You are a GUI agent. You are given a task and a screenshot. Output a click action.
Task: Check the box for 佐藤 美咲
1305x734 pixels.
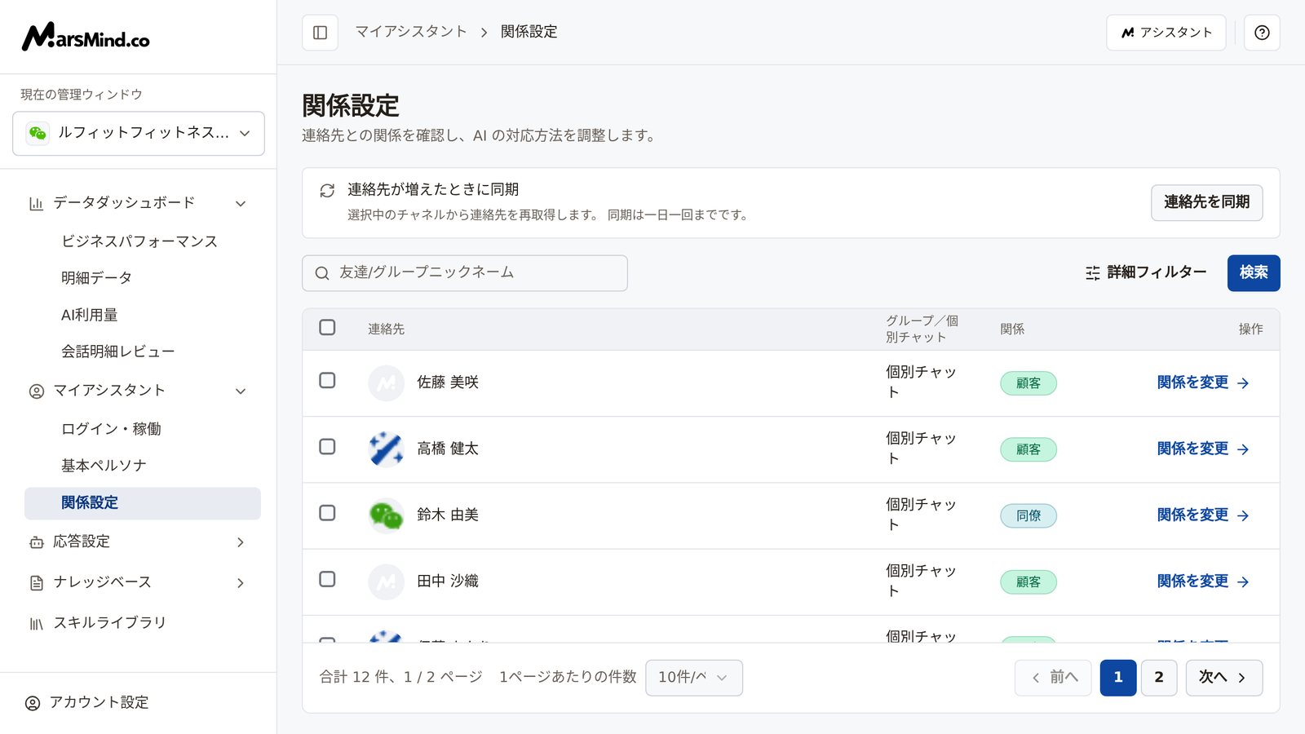tap(327, 380)
